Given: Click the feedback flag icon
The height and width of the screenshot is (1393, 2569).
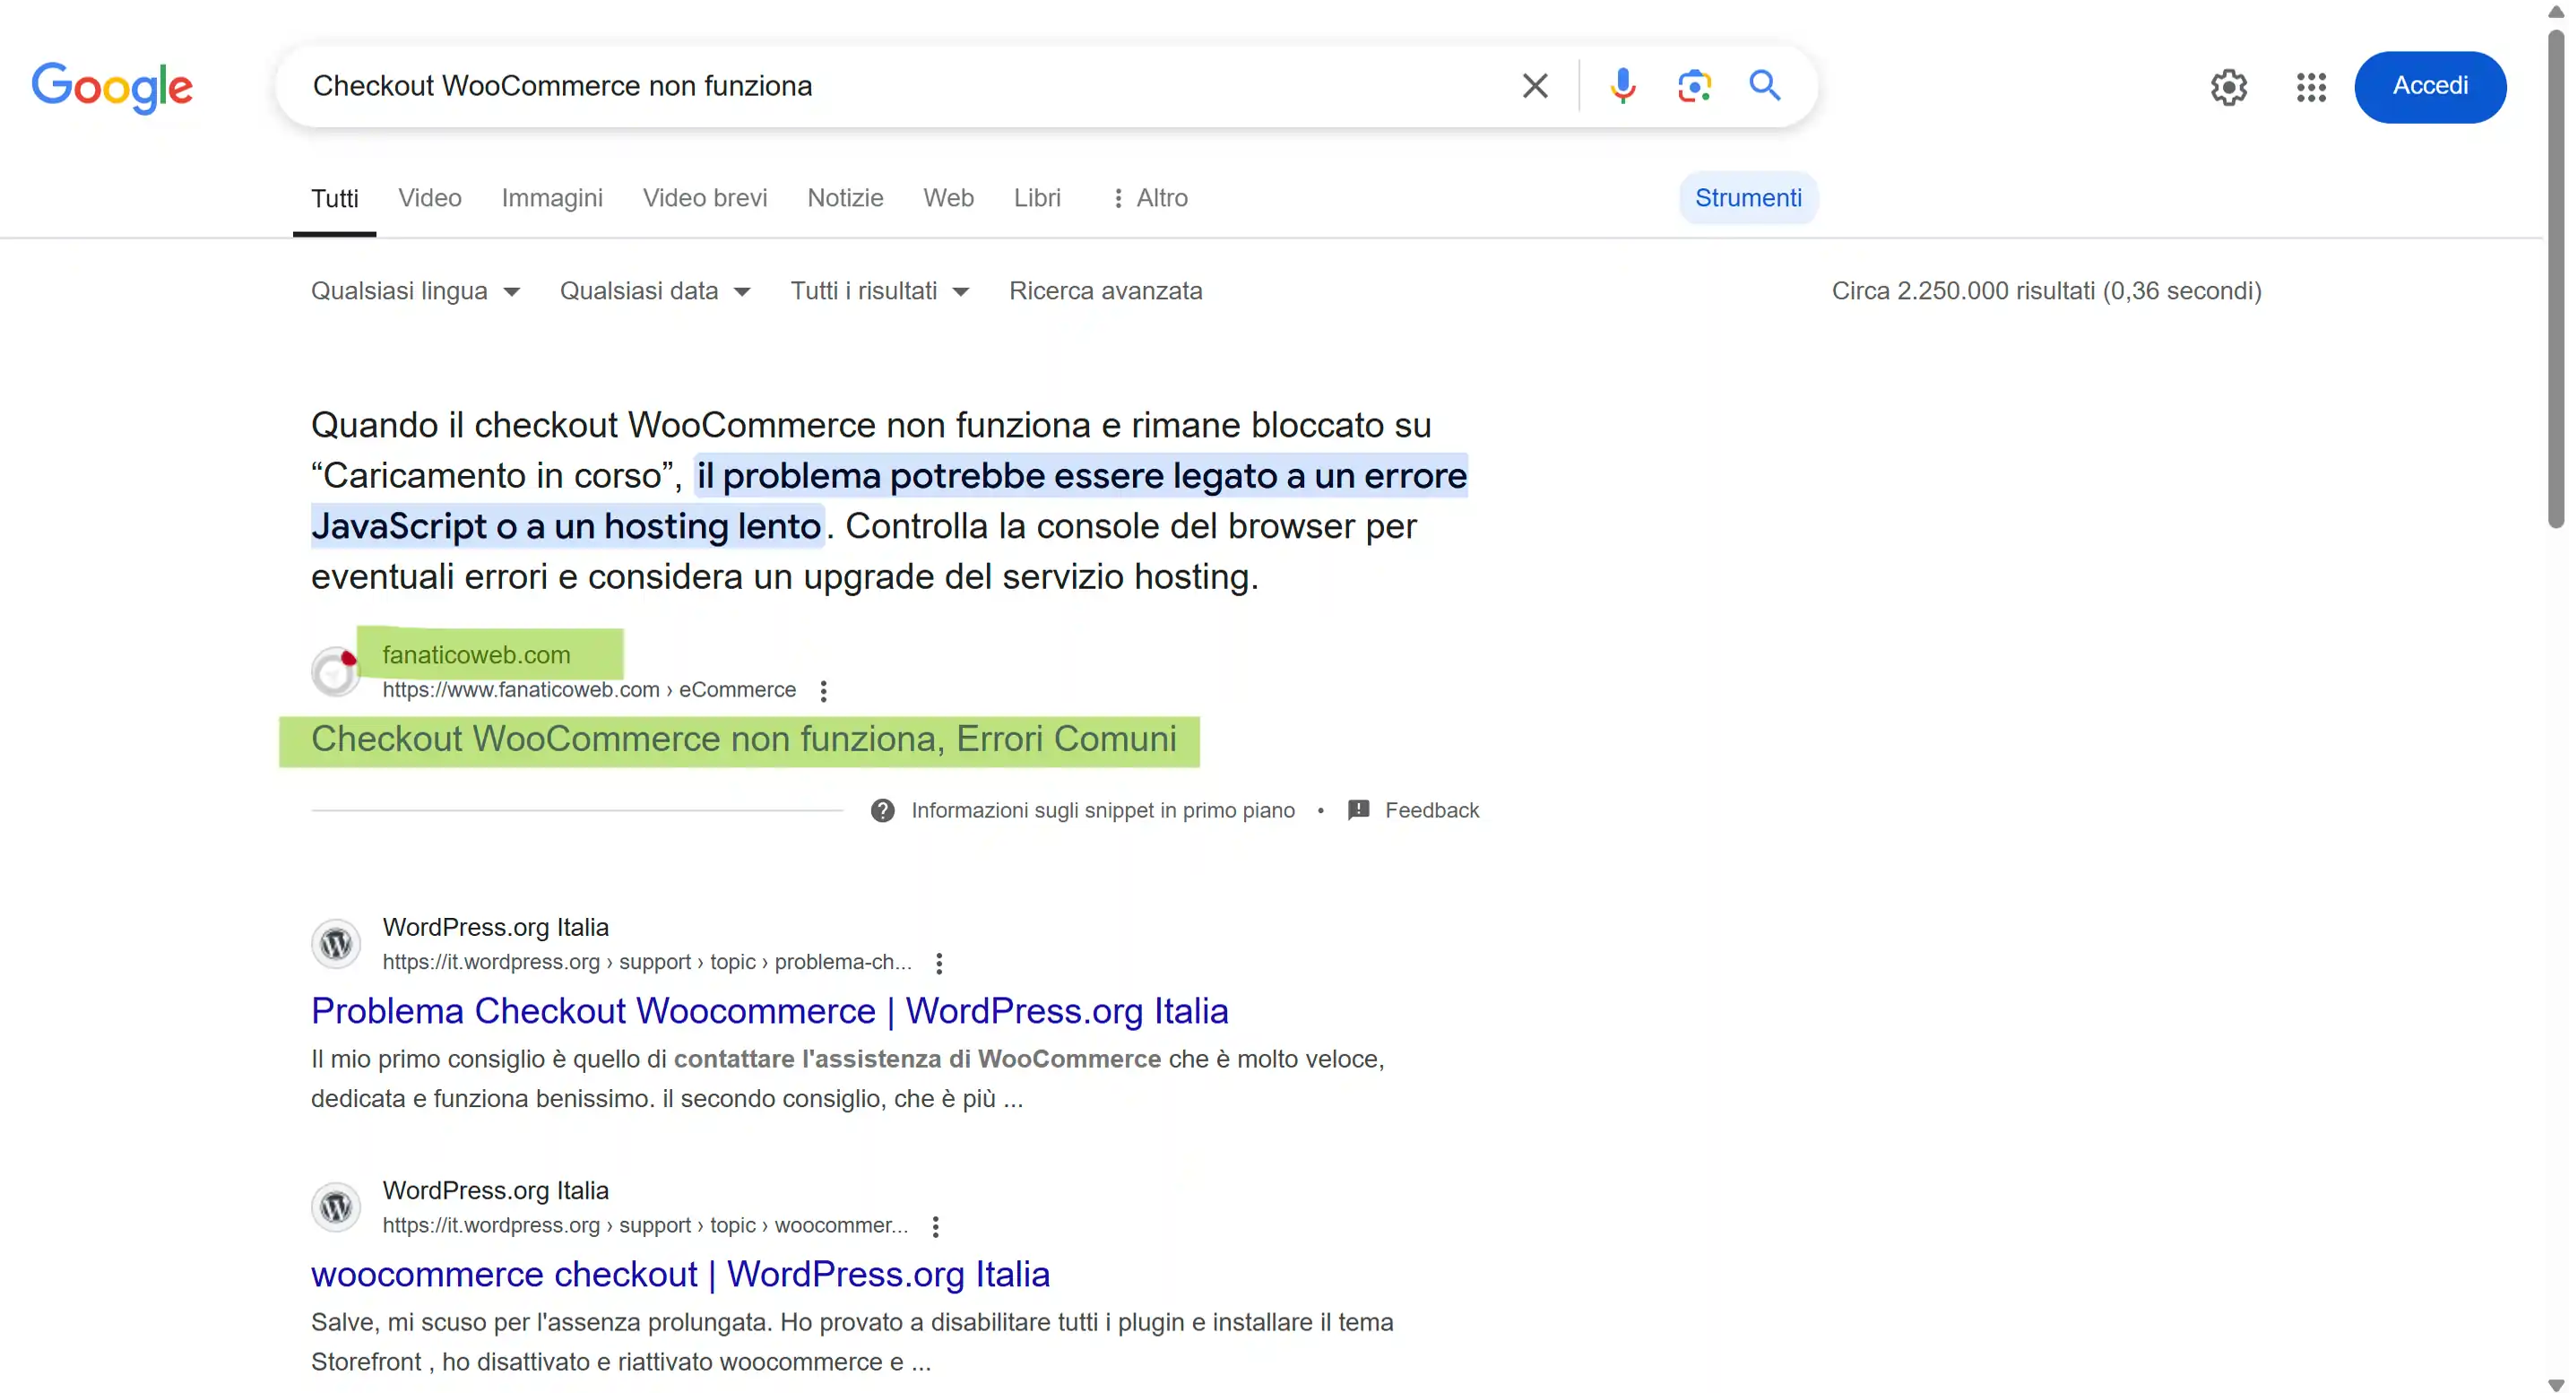Looking at the screenshot, I should click(1358, 809).
